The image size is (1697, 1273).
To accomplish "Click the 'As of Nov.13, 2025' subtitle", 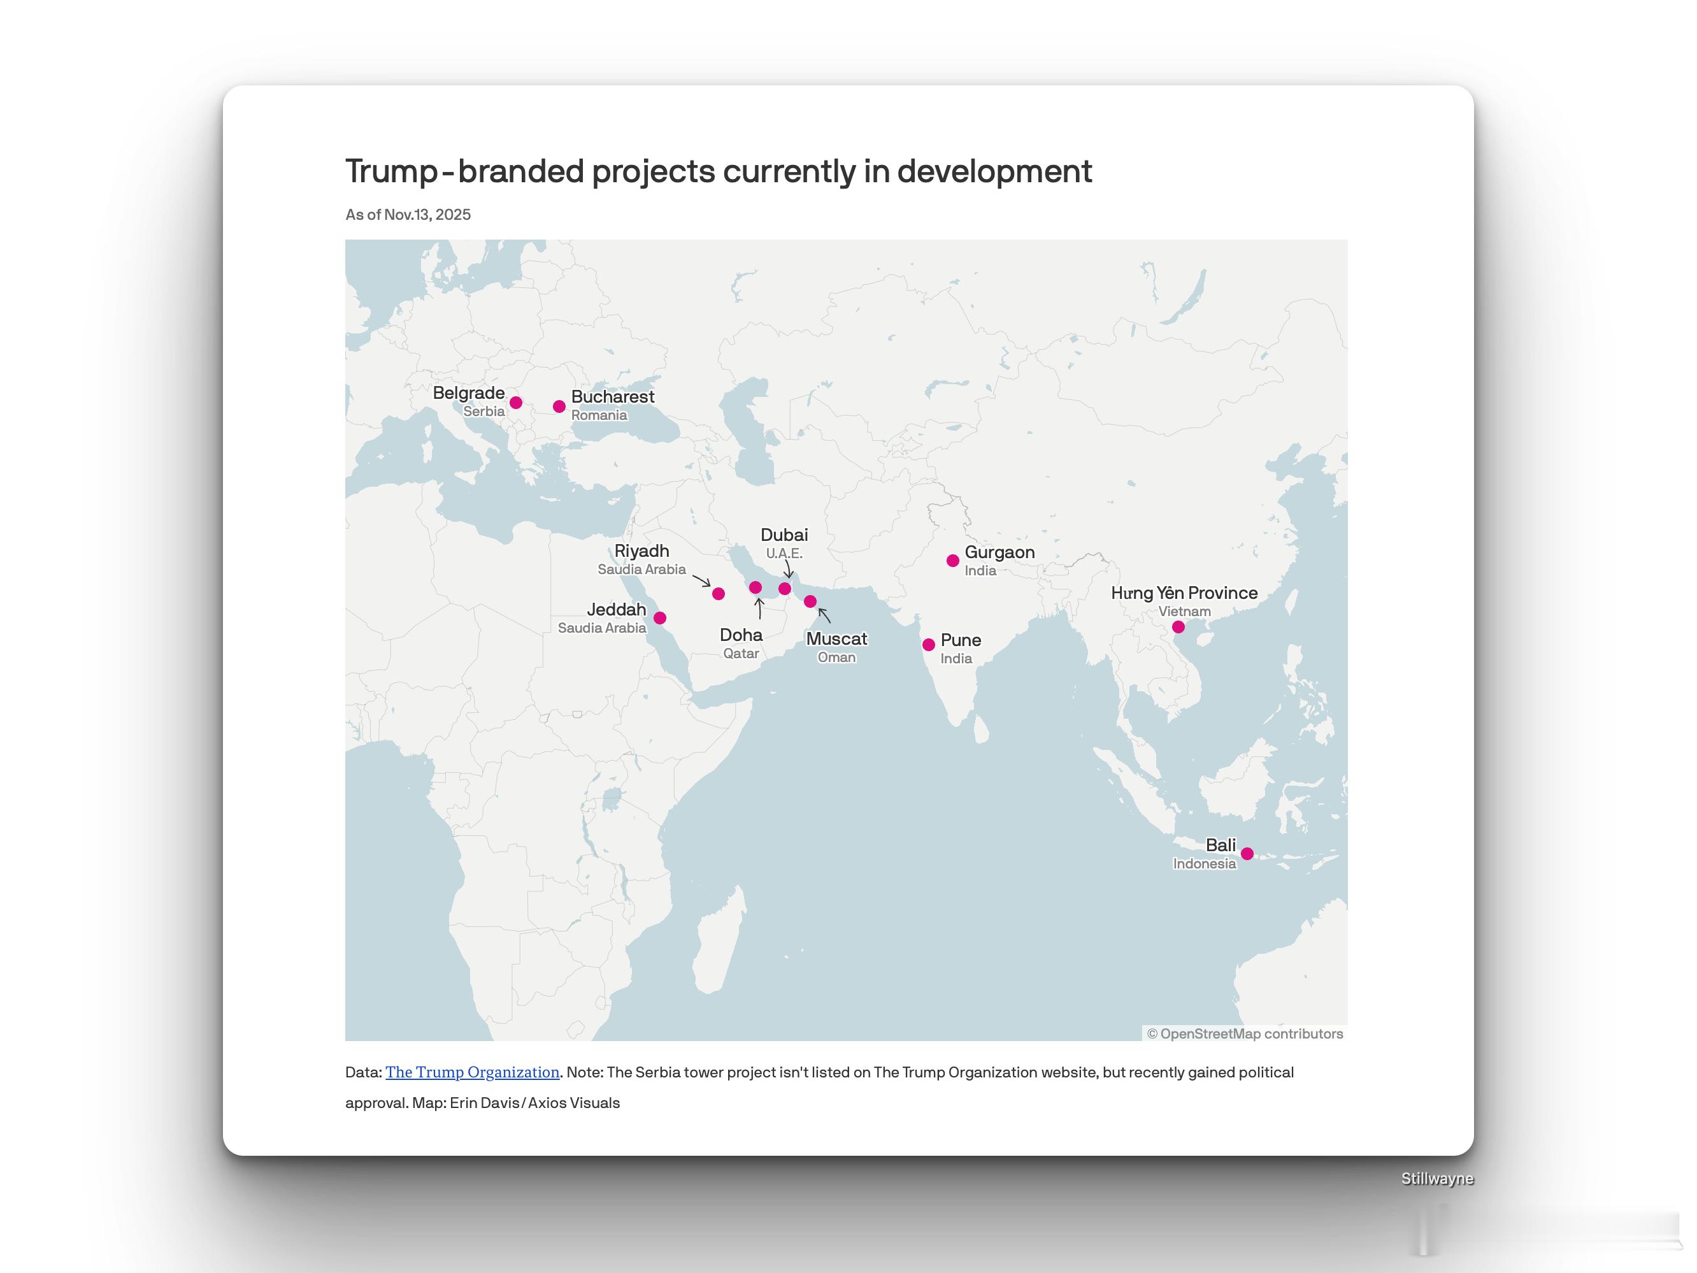I will 408,215.
